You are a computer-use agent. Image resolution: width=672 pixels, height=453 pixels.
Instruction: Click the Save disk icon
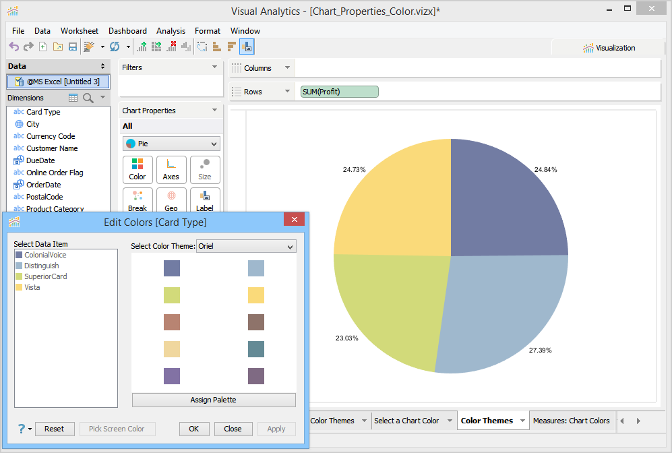[x=73, y=47]
